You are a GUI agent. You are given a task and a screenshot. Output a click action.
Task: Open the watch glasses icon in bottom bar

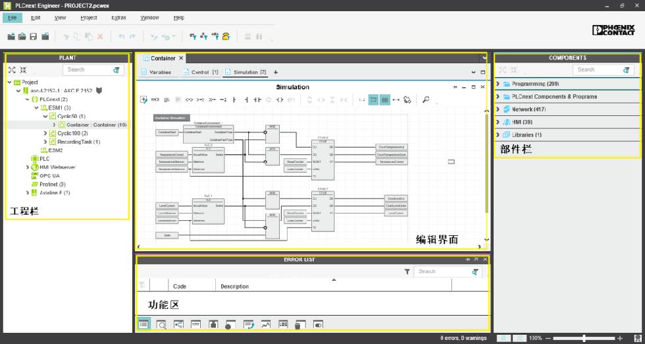[196, 325]
